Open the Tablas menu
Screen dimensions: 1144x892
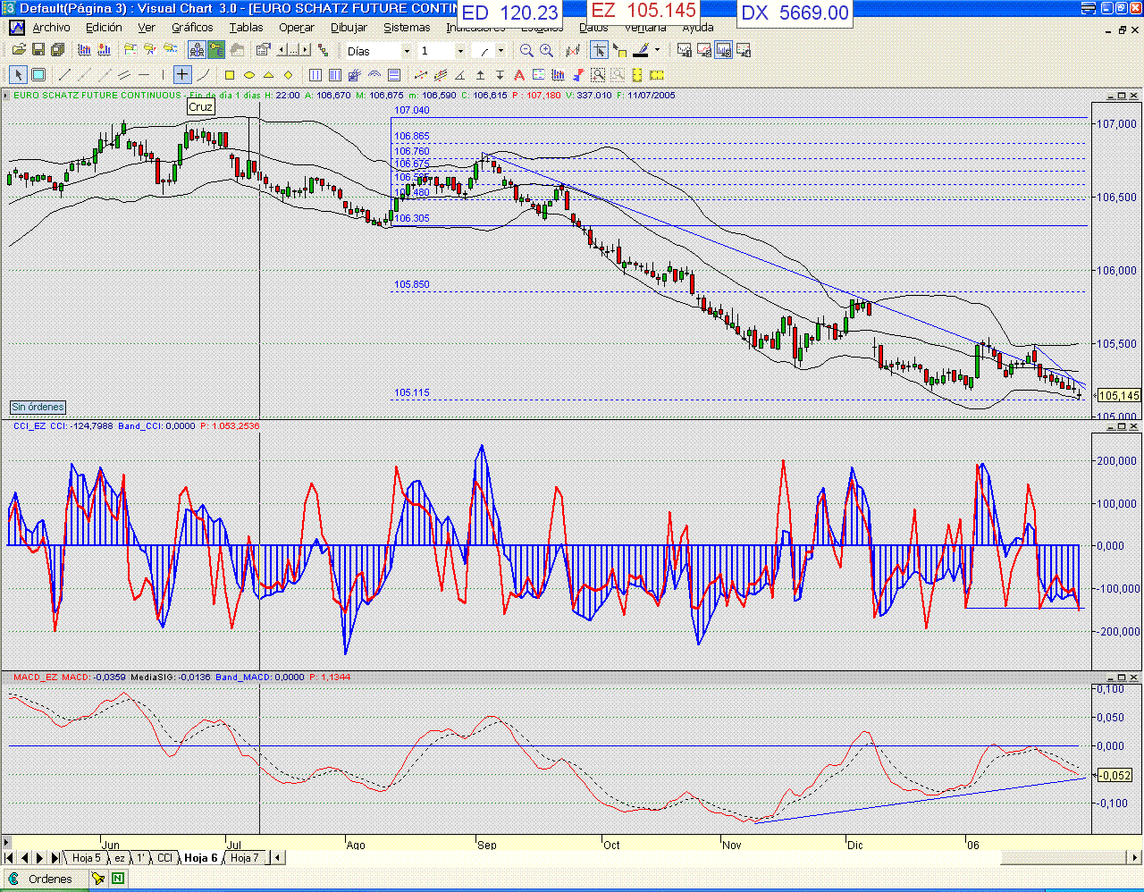[x=246, y=28]
